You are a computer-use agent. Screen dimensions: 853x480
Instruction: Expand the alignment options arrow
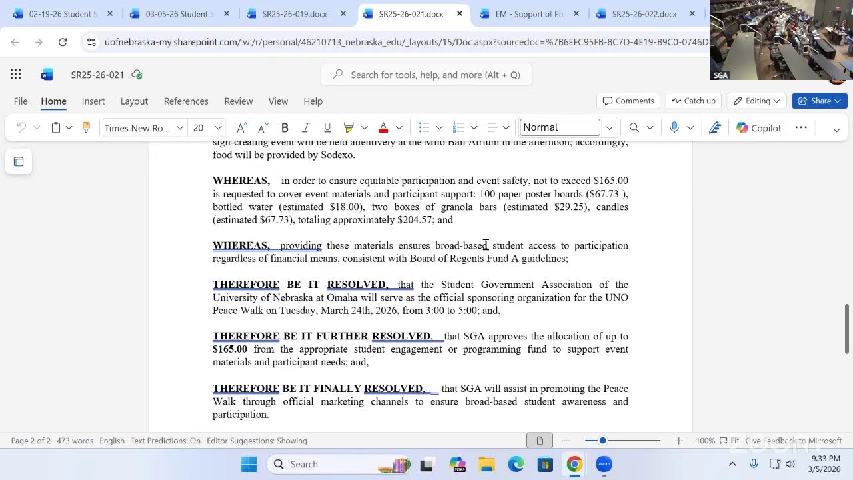coord(506,128)
